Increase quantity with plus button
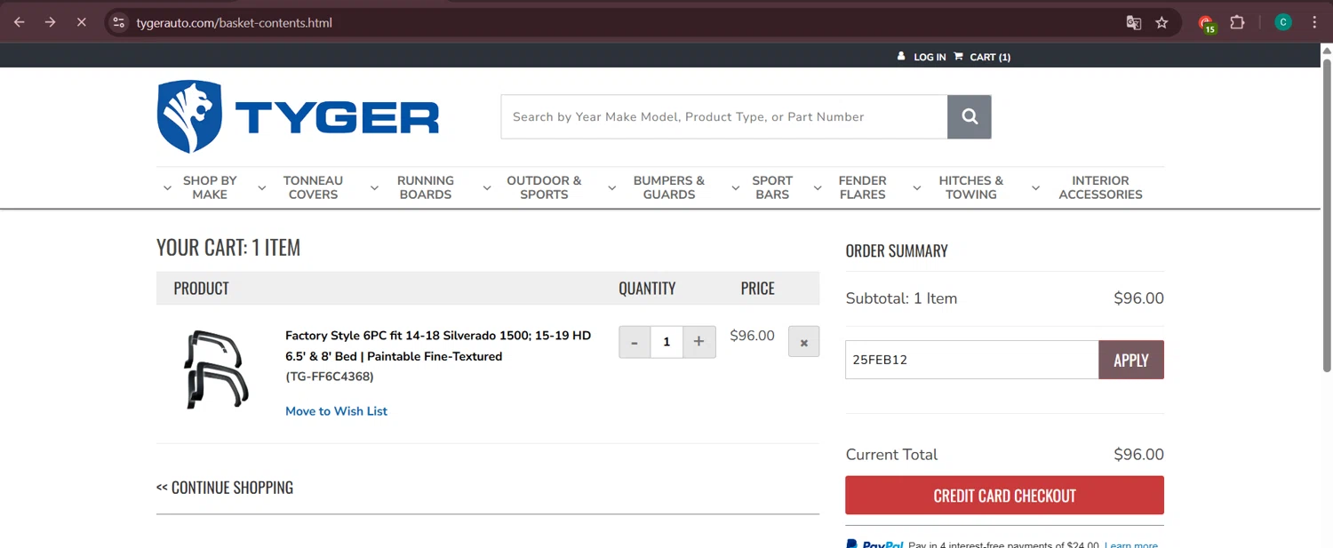This screenshot has width=1333, height=548. (699, 342)
